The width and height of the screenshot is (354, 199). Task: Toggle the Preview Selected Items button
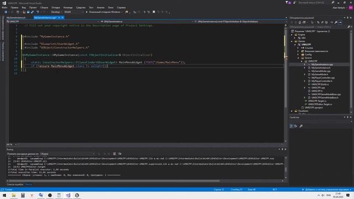341,22
